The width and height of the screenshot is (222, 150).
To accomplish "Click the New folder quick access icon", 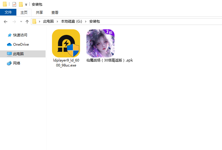I will (21, 4).
